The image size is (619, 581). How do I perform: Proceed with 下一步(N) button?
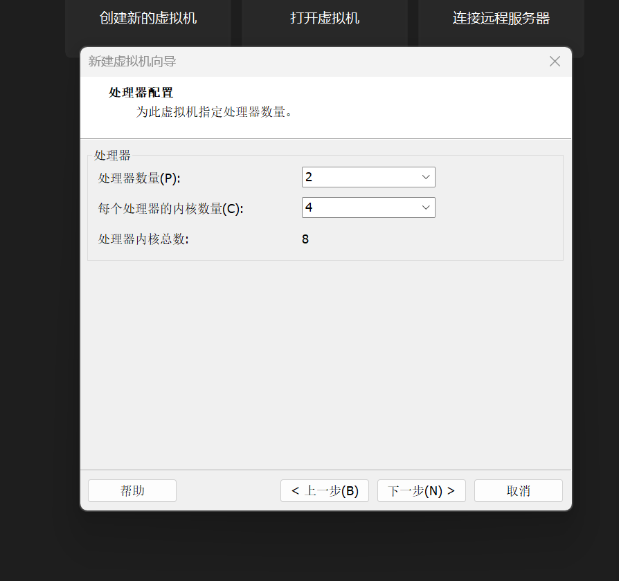(x=422, y=490)
